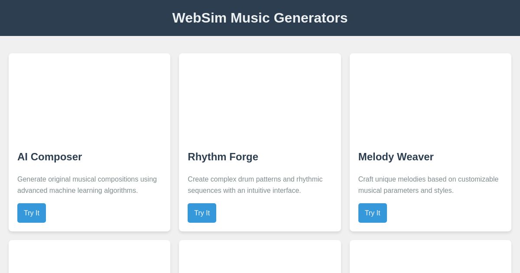520x273 pixels.
Task: Select the AI Composer card title
Action: pyautogui.click(x=49, y=157)
